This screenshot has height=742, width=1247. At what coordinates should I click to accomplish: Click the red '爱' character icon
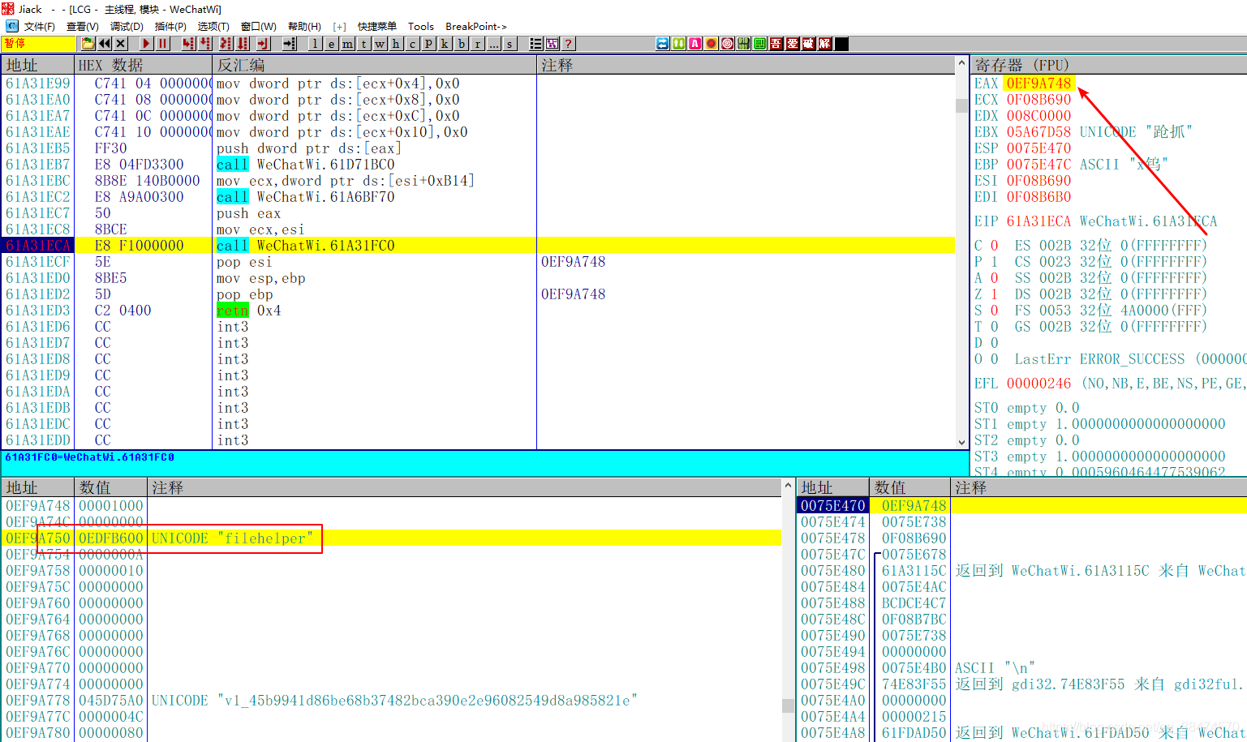[793, 44]
